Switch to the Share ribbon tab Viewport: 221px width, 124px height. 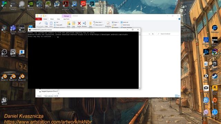click(52, 19)
